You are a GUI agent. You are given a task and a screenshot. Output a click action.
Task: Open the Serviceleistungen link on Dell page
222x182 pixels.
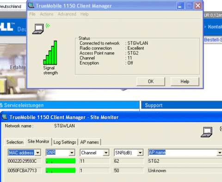pyautogui.click(x=24, y=105)
